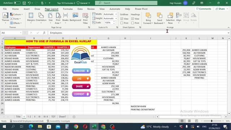
Task: Switch to Page Layout view in status bar
Action: (x=189, y=121)
